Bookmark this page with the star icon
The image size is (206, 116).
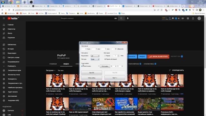pyautogui.click(x=162, y=10)
